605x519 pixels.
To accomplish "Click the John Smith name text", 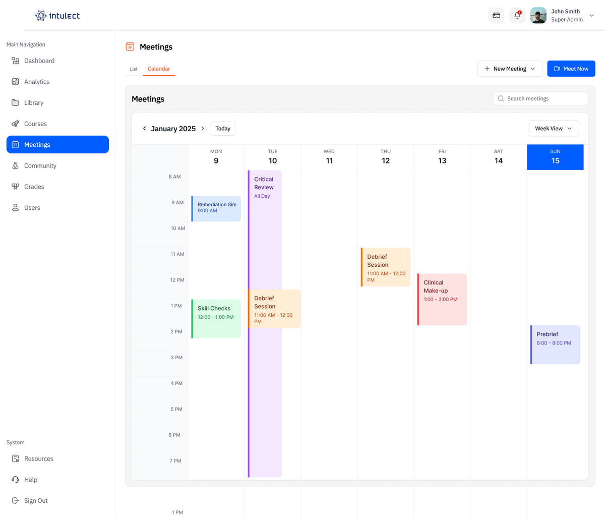I will tap(566, 11).
